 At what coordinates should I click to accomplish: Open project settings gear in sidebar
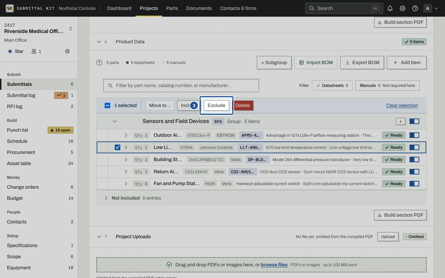67,51
